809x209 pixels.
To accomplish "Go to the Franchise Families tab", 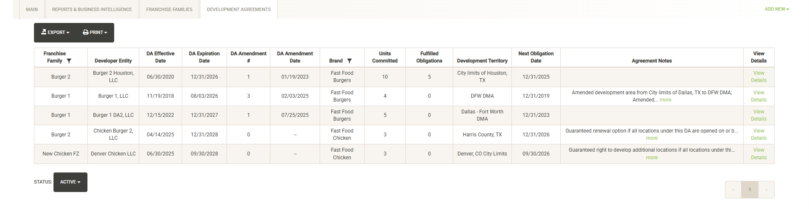I will tap(169, 9).
